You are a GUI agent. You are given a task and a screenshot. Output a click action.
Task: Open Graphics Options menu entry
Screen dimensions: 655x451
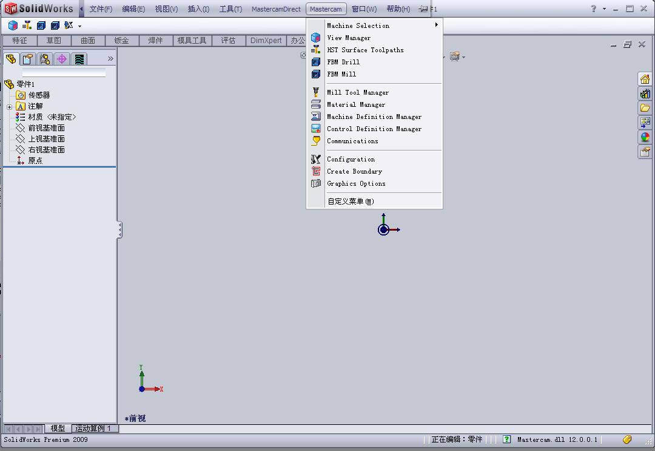click(375, 183)
